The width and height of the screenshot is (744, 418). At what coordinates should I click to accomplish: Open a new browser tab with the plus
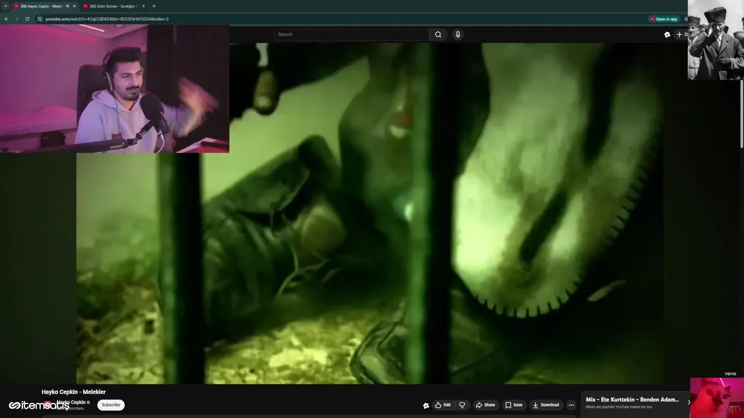(x=154, y=6)
